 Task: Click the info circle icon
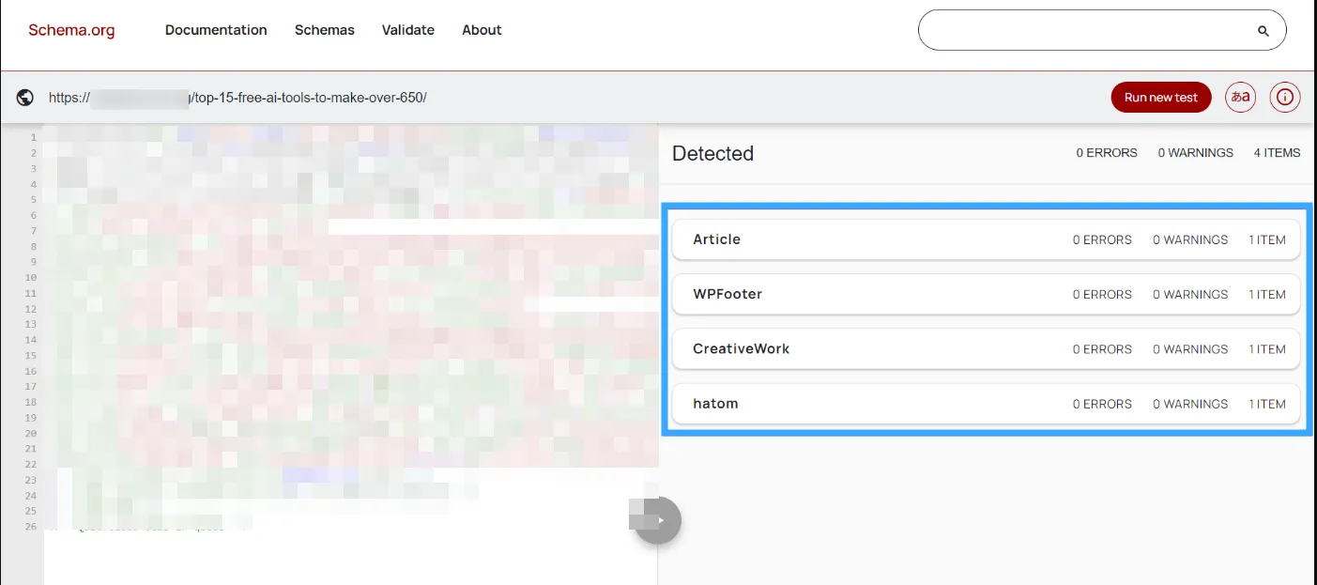(x=1285, y=98)
